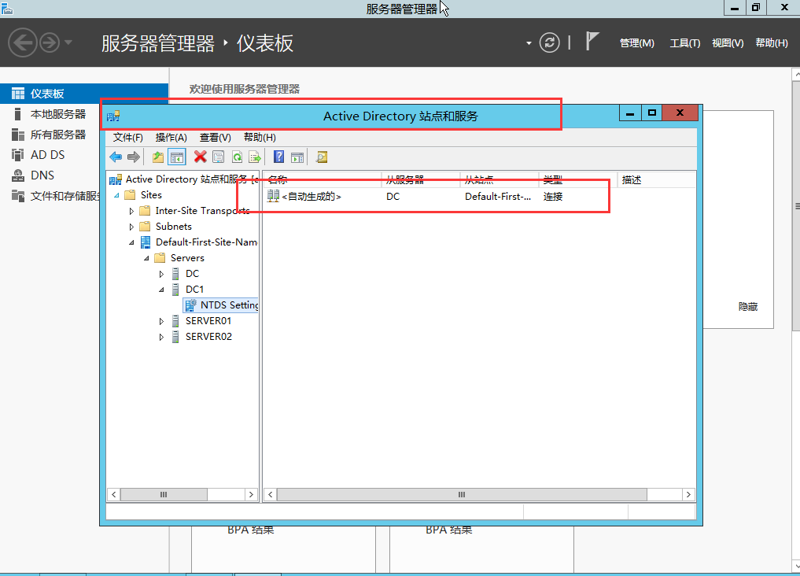
Task: Open AD DS in sidebar
Action: click(x=50, y=155)
